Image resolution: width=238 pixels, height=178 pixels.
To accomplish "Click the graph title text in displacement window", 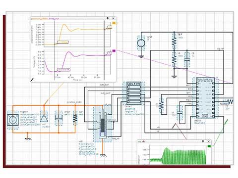I will coord(45,19).
